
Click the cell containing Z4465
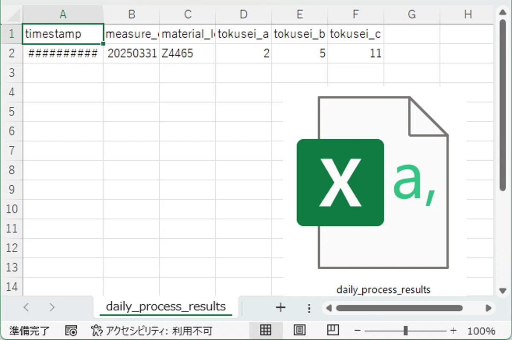coord(188,53)
